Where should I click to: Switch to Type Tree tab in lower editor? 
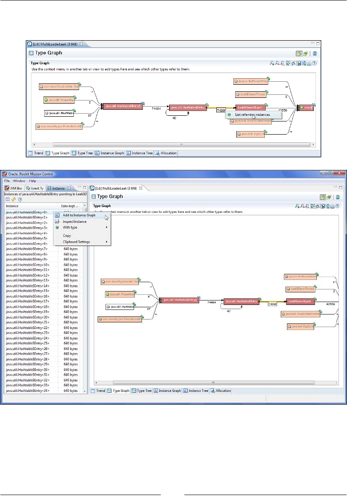[x=142, y=391]
